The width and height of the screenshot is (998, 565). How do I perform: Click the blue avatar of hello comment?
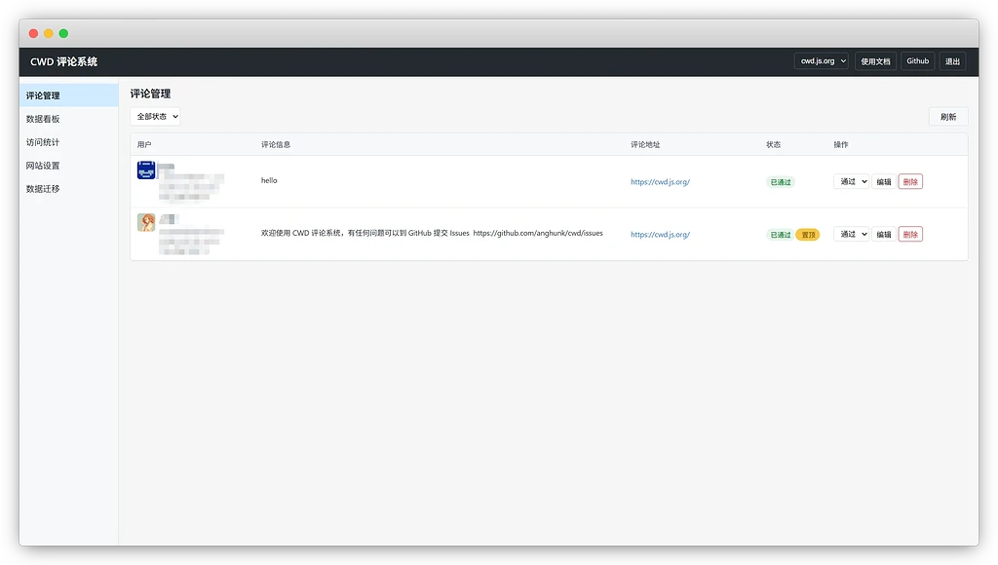click(146, 169)
